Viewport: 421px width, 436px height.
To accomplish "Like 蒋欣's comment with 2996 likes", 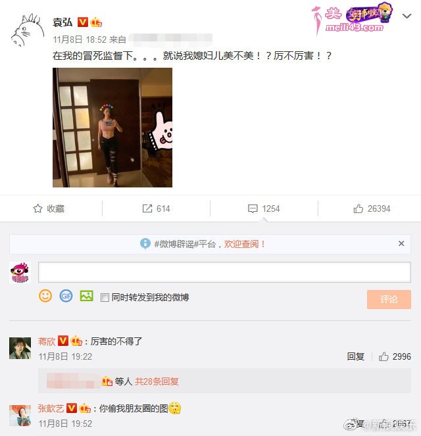I will [x=384, y=356].
